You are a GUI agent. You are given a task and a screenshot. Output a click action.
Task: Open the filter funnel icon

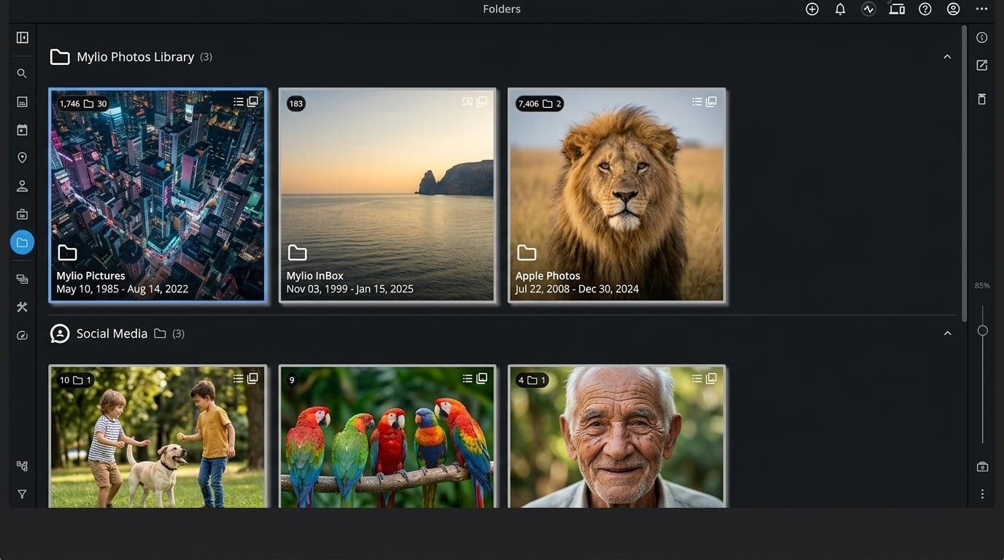[x=22, y=494]
